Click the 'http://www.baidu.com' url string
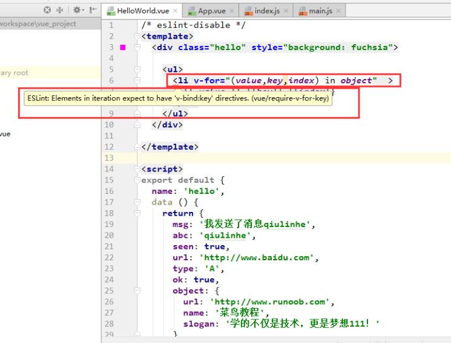451x343 pixels. pos(257,257)
